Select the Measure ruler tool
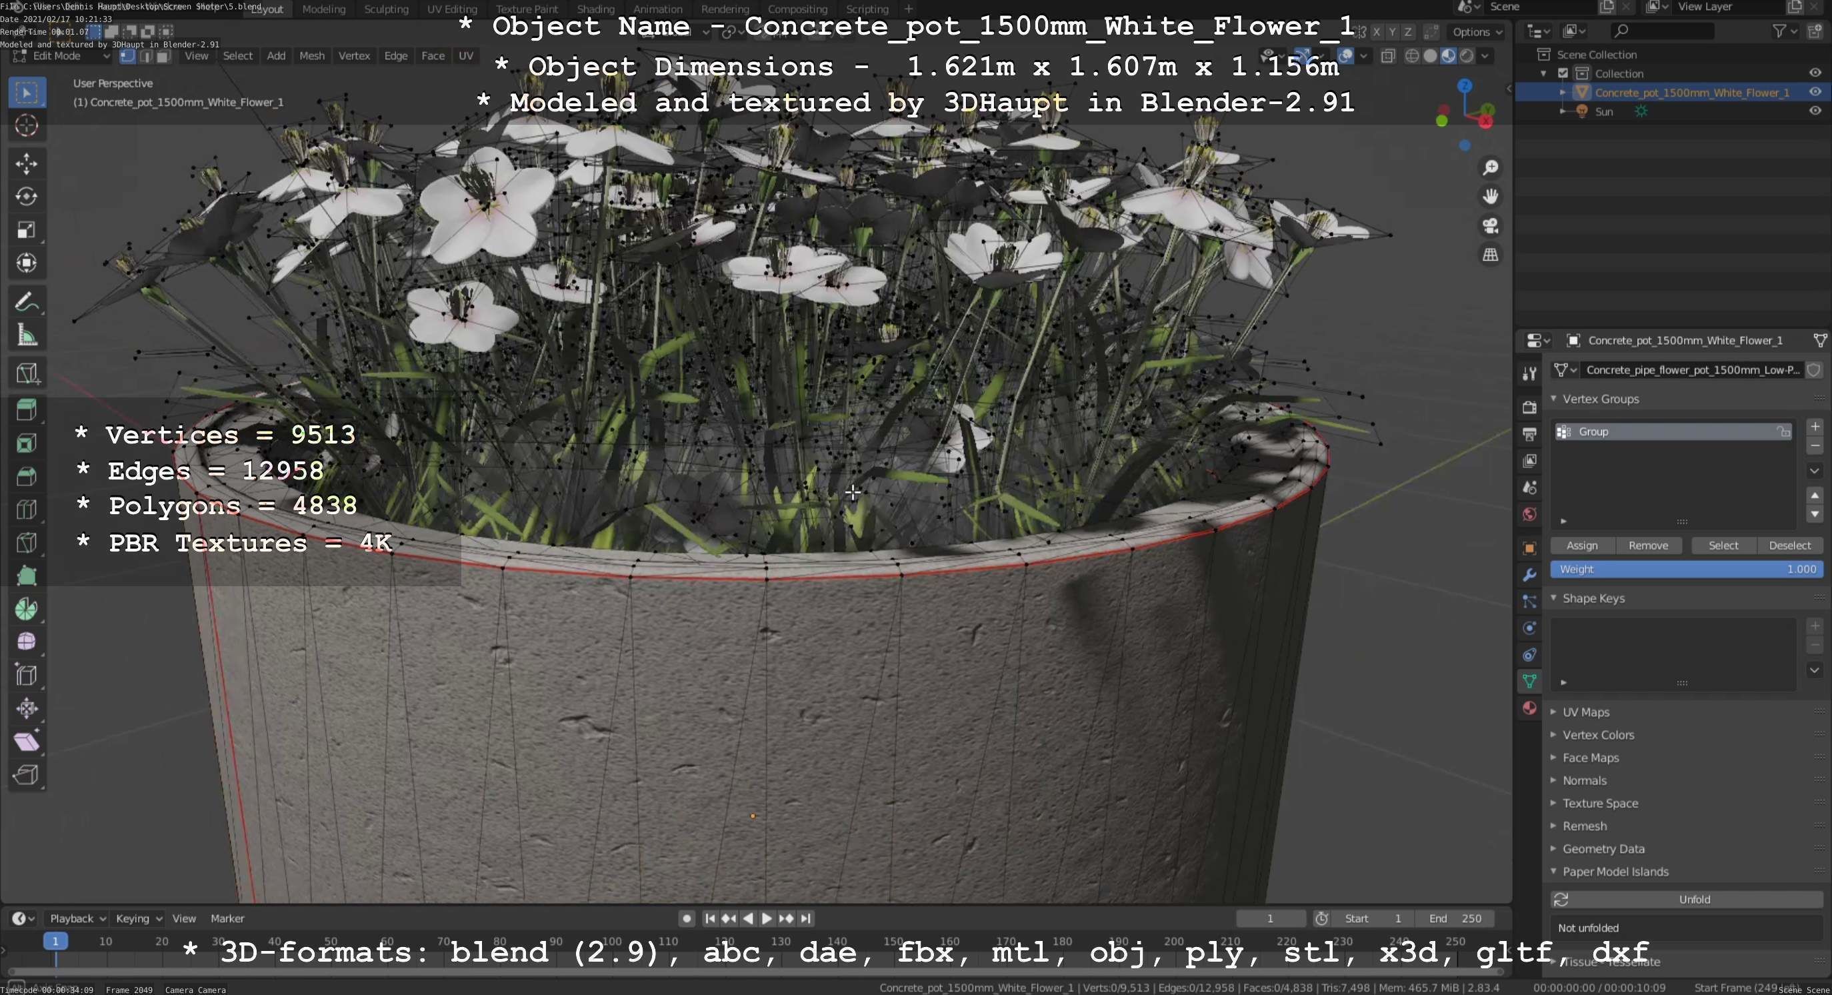The width and height of the screenshot is (1832, 995). 27,335
